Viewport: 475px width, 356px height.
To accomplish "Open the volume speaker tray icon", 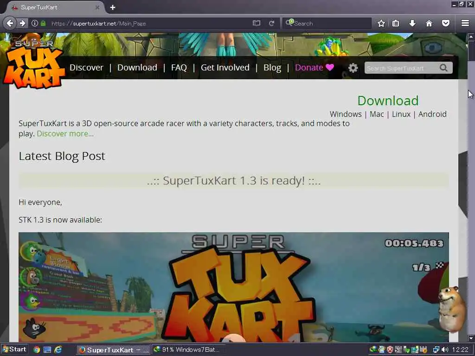I will (445, 350).
